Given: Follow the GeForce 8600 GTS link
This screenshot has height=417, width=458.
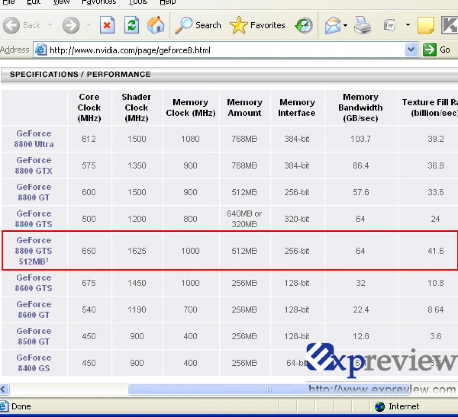Looking at the screenshot, I should [34, 283].
